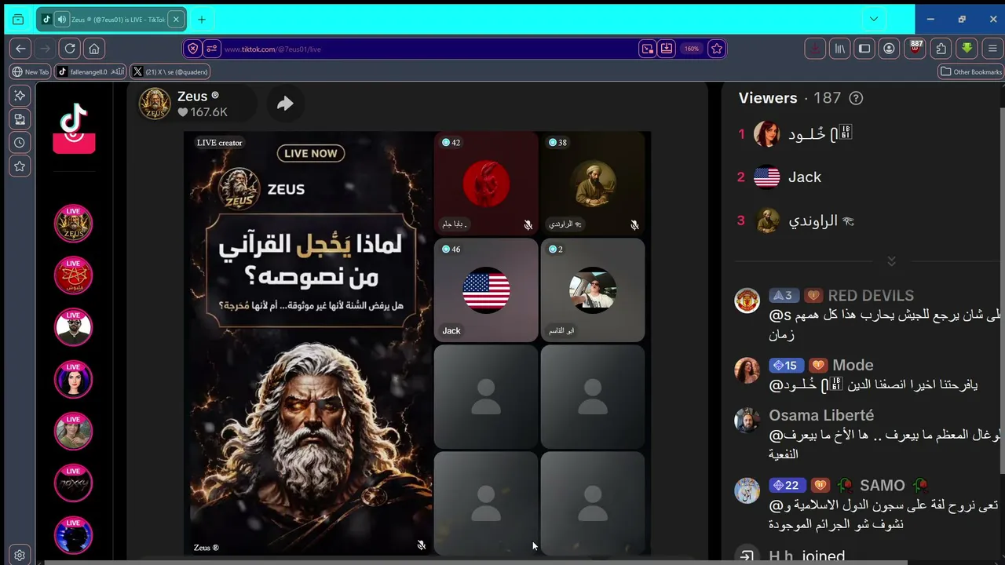Open the history clock in sidebar

pyautogui.click(x=20, y=143)
